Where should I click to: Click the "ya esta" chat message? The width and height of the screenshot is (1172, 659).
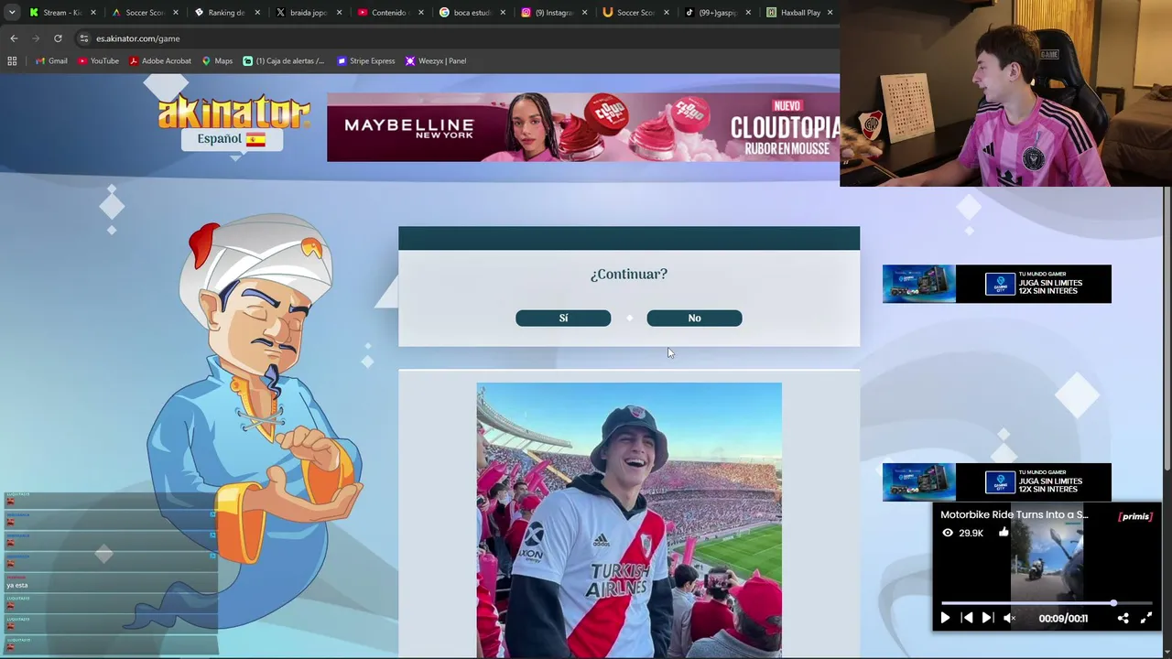click(x=17, y=585)
